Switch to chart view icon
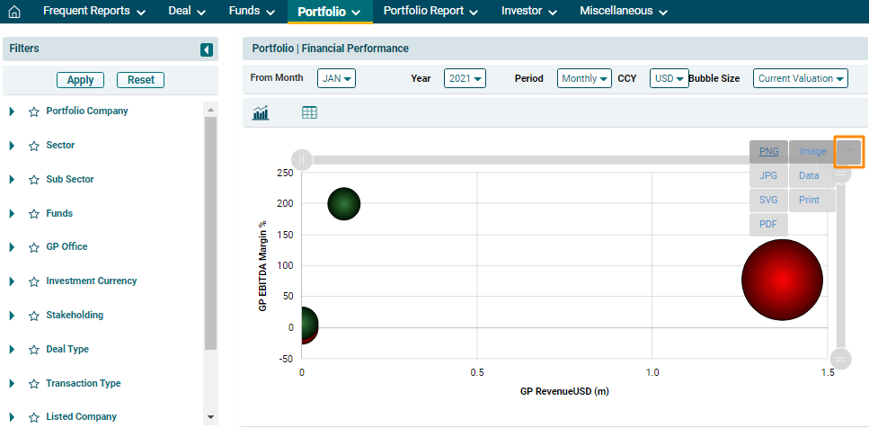This screenshot has width=869, height=428. click(x=262, y=112)
